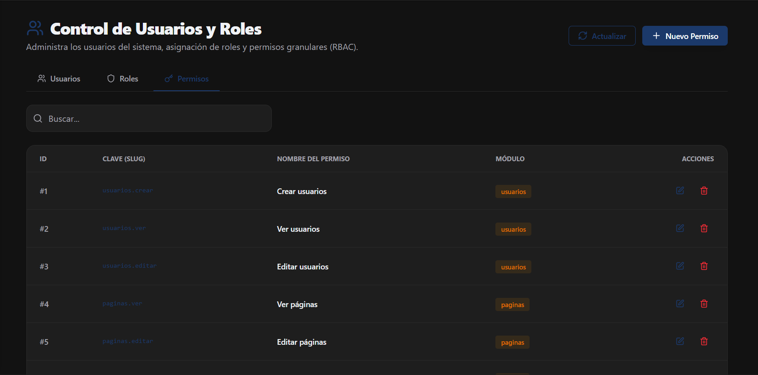Click the CLAVE (SLUG) column header
Screen dimensions: 758x375
click(x=124, y=159)
